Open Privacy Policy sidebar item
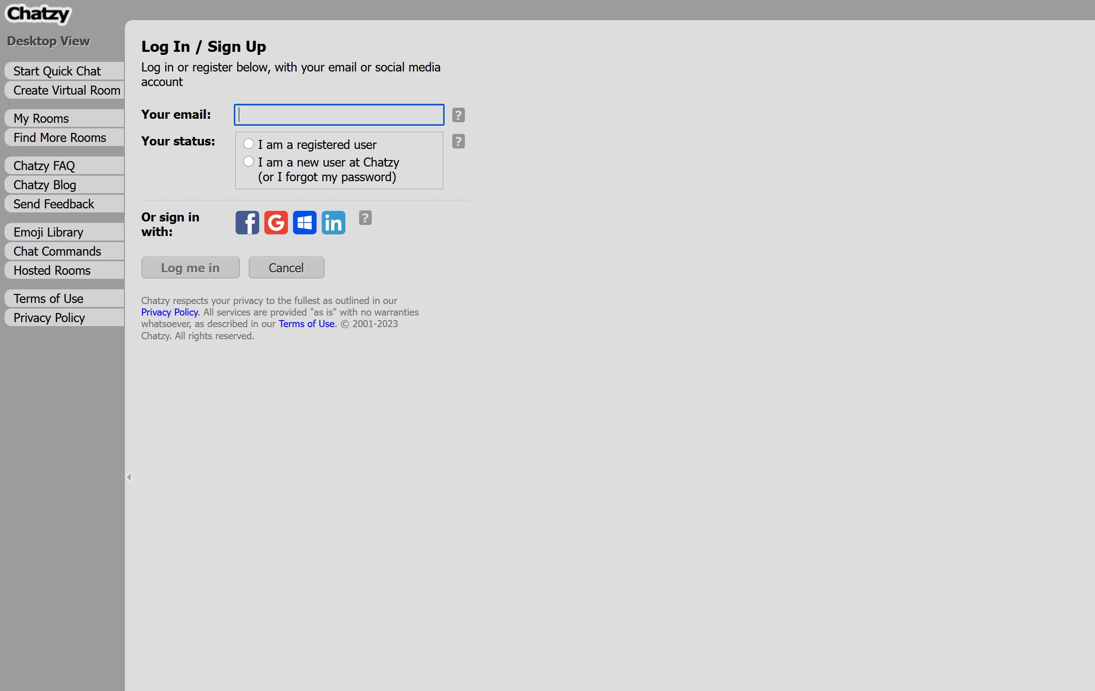The height and width of the screenshot is (691, 1095). (x=64, y=318)
